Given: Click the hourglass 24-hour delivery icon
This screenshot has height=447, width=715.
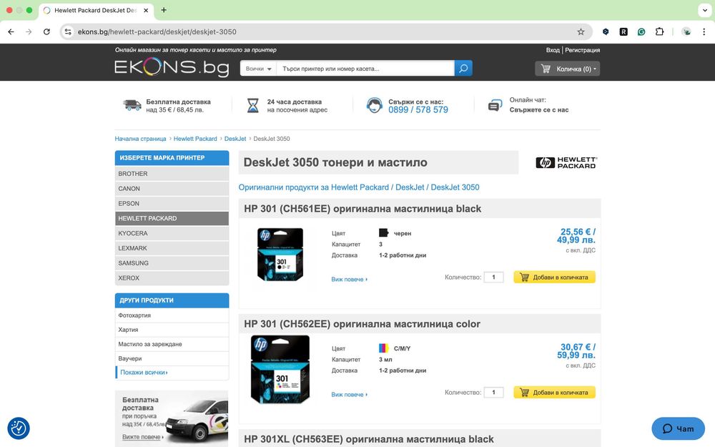Looking at the screenshot, I should [252, 105].
